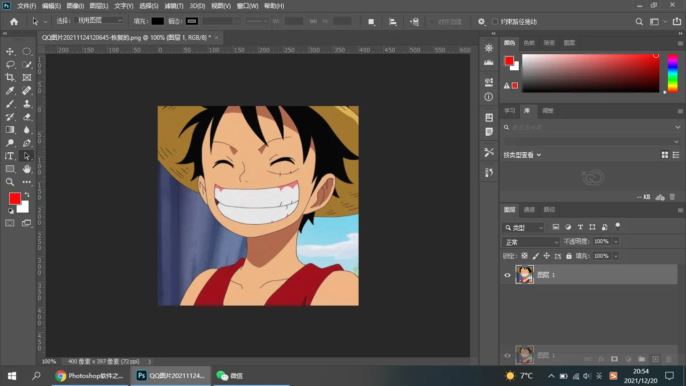The height and width of the screenshot is (386, 686).
Task: Select the Frame tool
Action: click(27, 77)
